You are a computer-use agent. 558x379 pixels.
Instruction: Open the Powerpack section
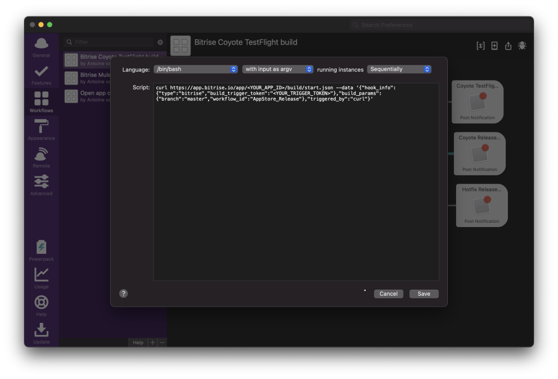pos(41,249)
